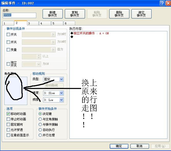Choose 与事件接触 trigger radio button
This screenshot has width=171, height=151.
pyautogui.click(x=40, y=124)
